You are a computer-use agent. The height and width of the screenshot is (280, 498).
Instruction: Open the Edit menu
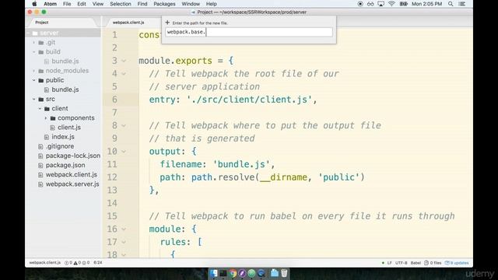click(82, 4)
